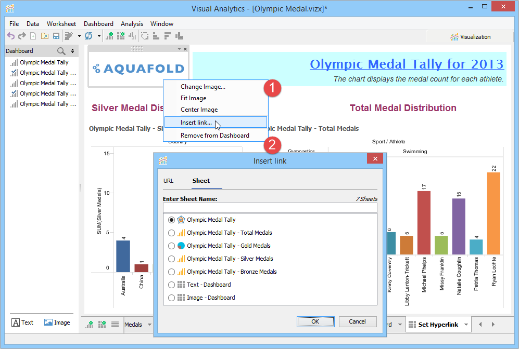Click the new dashboard icon in bottom tab bar
This screenshot has height=349, width=519.
(x=102, y=325)
